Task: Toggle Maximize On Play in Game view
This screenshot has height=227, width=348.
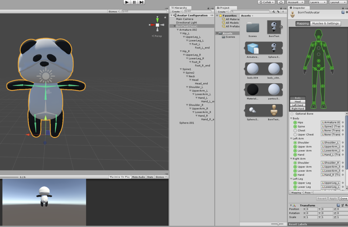Action: click(x=120, y=177)
